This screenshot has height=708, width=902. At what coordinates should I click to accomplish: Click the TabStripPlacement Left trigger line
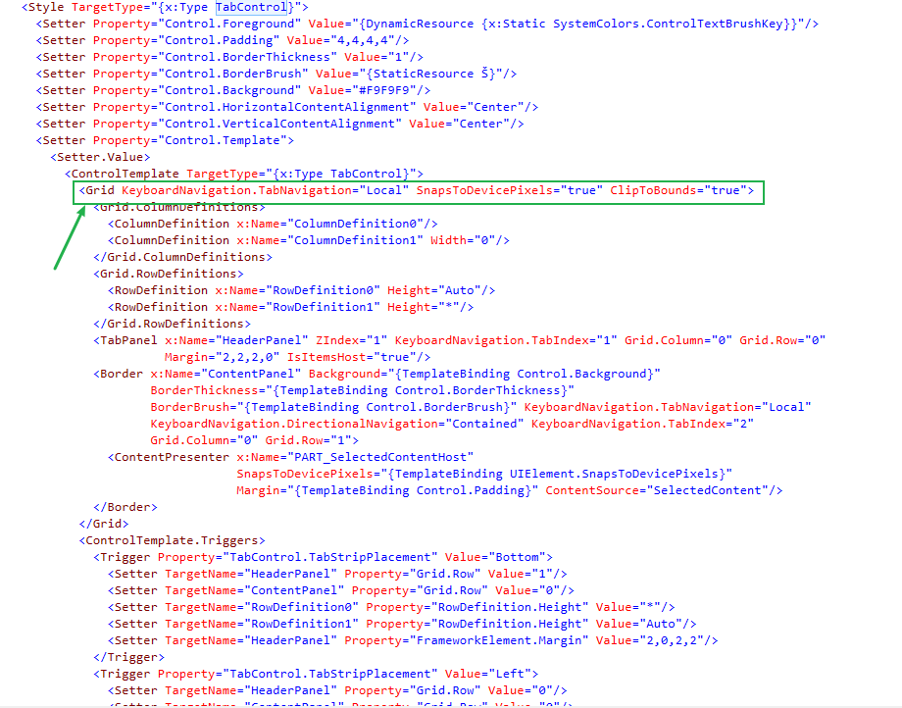[x=316, y=674]
